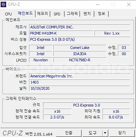The image size is (136, 137).
Task: Click the chipset vendor Intel field
Action: point(41,48)
